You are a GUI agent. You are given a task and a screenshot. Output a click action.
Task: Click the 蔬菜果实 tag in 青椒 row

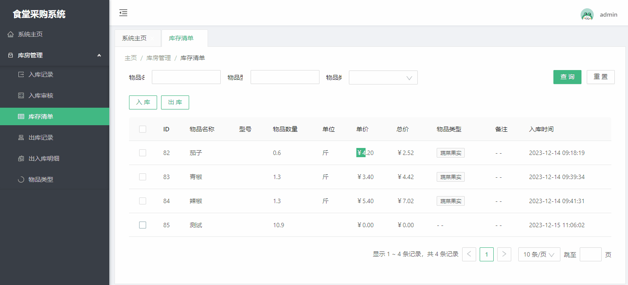[451, 177]
